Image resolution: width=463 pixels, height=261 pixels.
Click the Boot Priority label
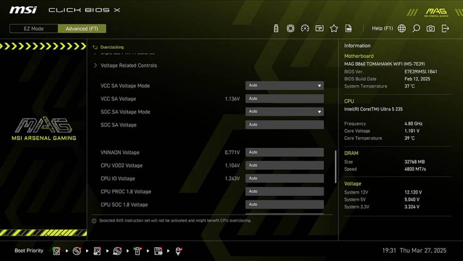tap(29, 251)
